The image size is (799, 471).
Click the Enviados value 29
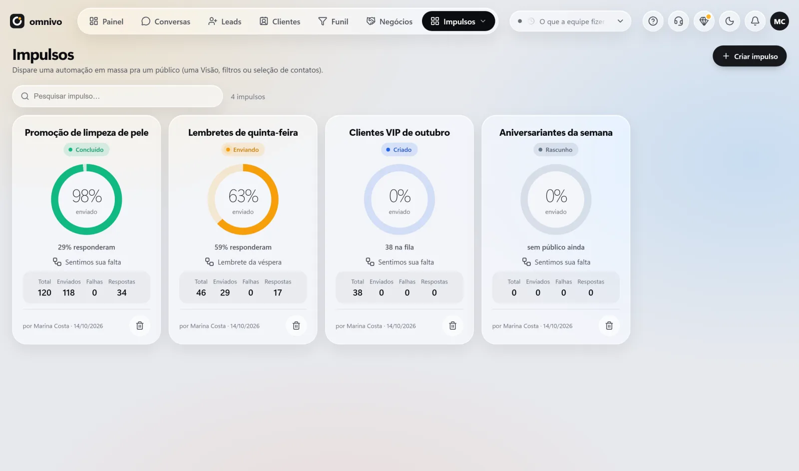(x=225, y=293)
